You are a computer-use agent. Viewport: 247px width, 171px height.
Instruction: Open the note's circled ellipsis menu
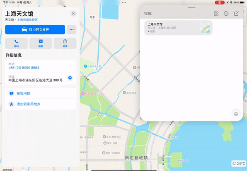pyautogui.click(x=226, y=14)
